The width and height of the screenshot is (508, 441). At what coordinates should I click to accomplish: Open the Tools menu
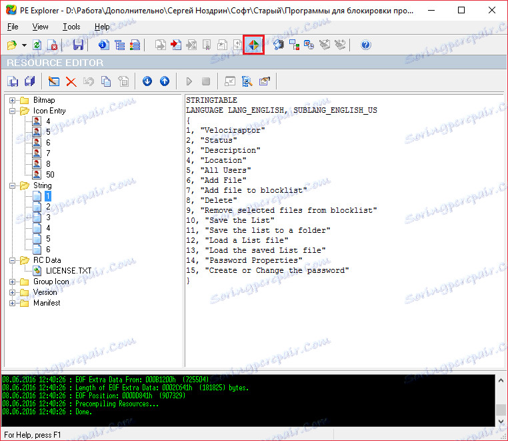click(x=71, y=27)
